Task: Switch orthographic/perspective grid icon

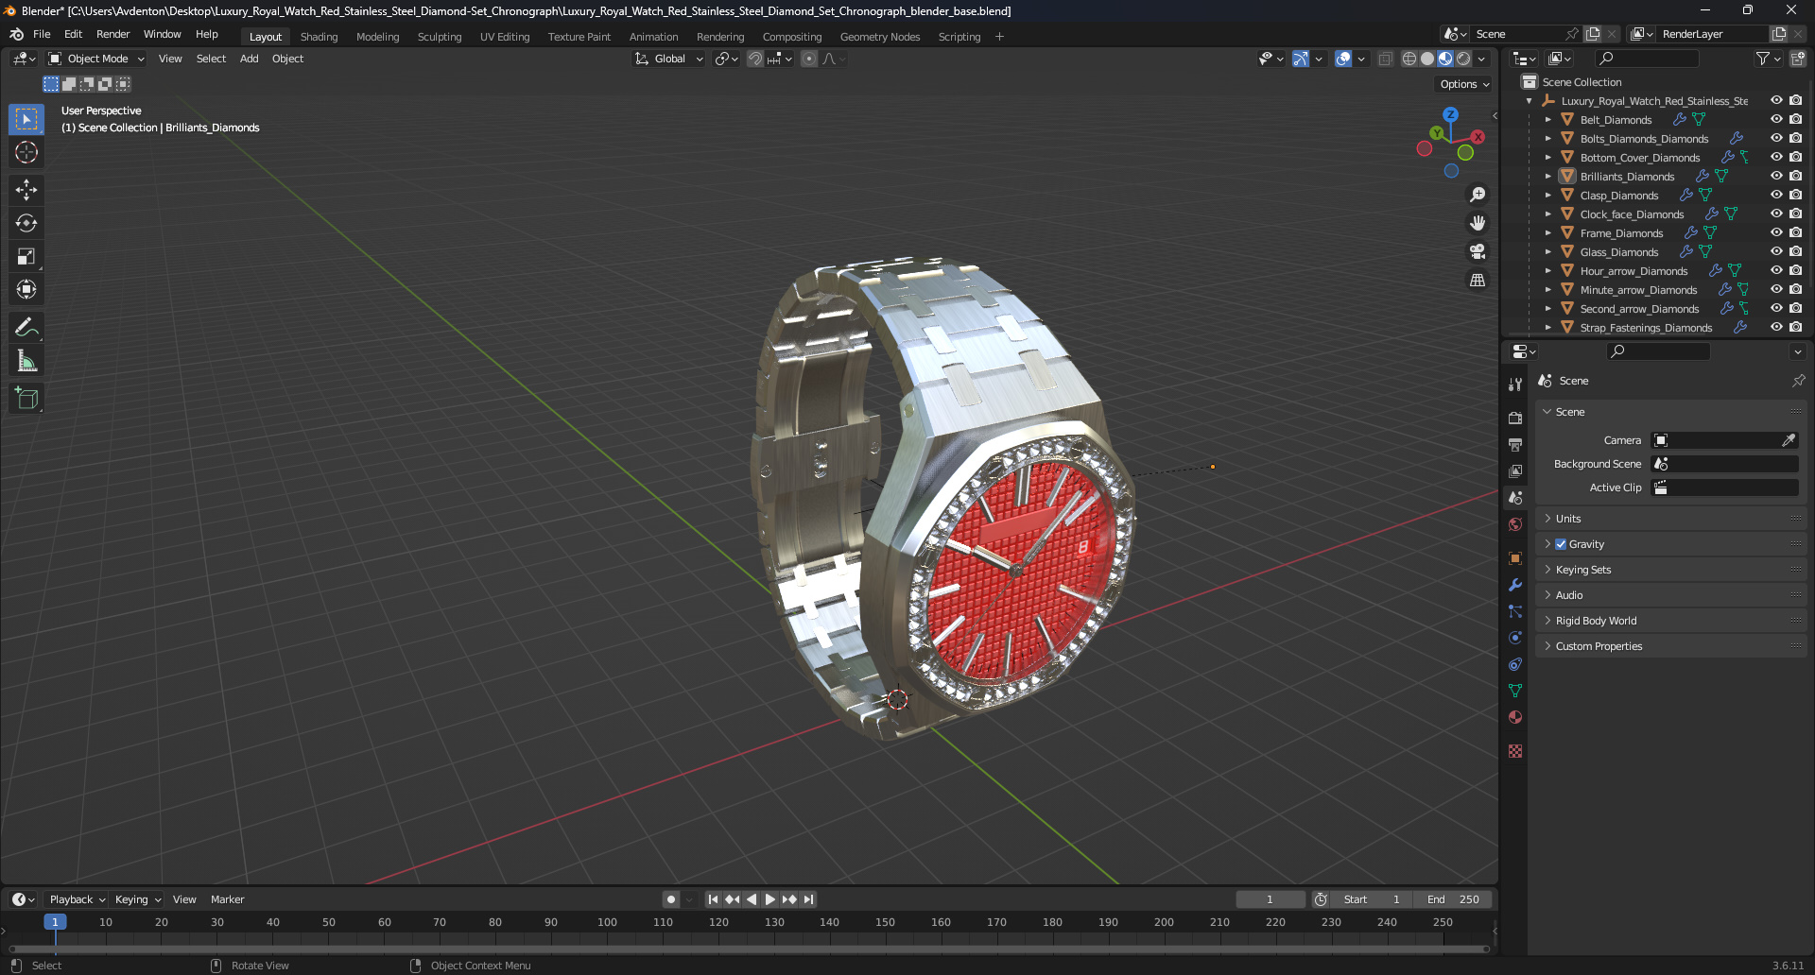Action: coord(1478,280)
